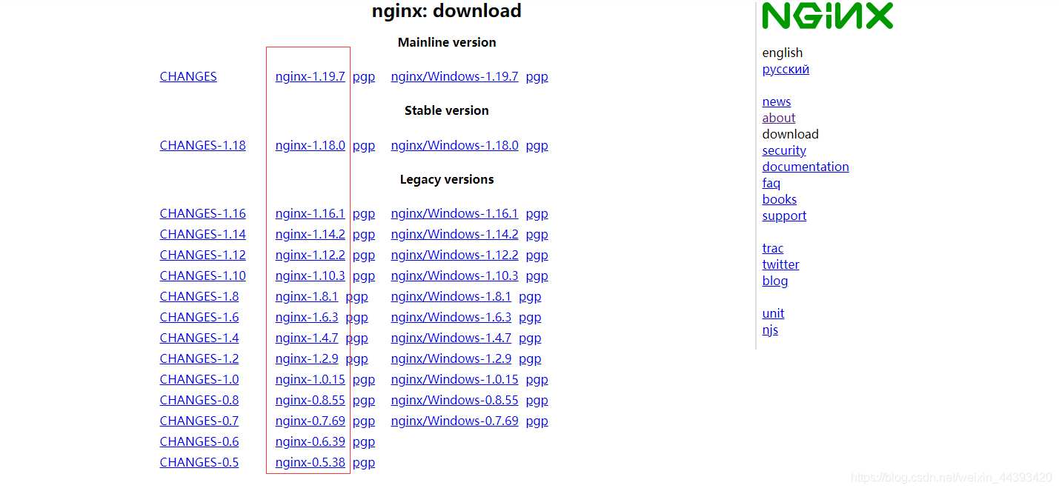View the CHANGES log for mainline
The height and width of the screenshot is (491, 1059).
point(188,76)
